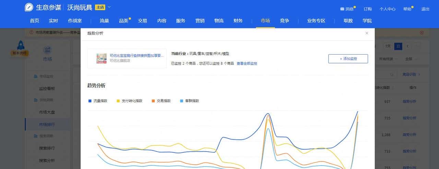Open 搜索分析 in the sidebar
439x169 pixels.
pos(47,160)
